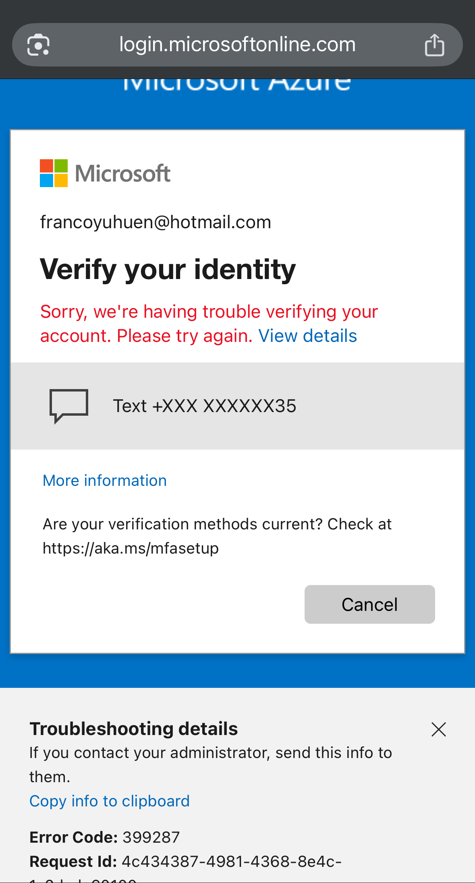The image size is (475, 883).
Task: Click the Microsoft wordmark text
Action: pos(123,173)
